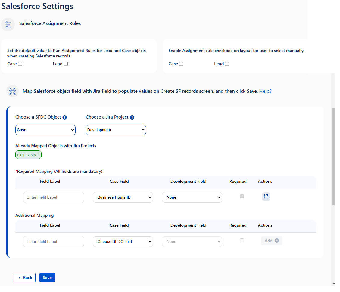Click the Help? link
340x292 pixels.
[x=265, y=91]
